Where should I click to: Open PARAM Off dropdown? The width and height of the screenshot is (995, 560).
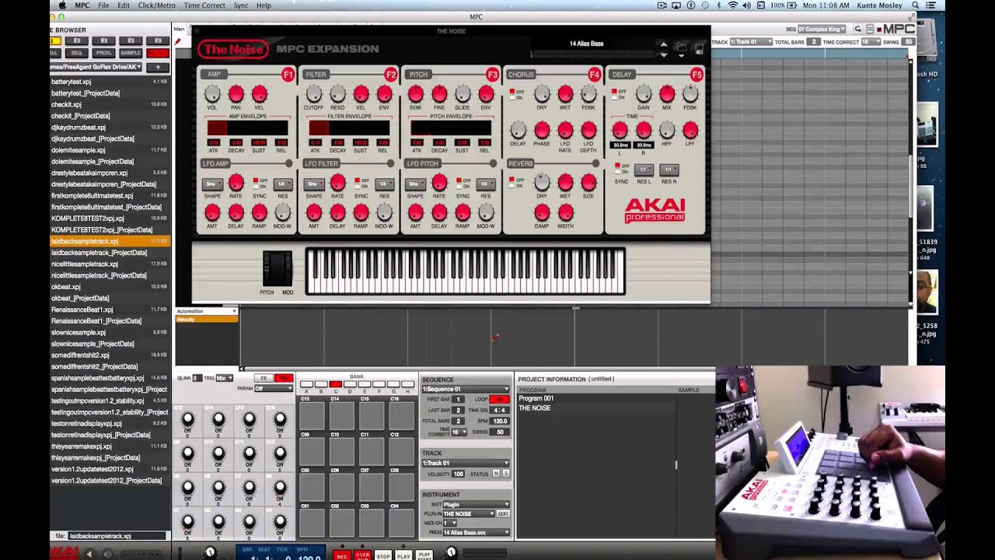tap(274, 388)
